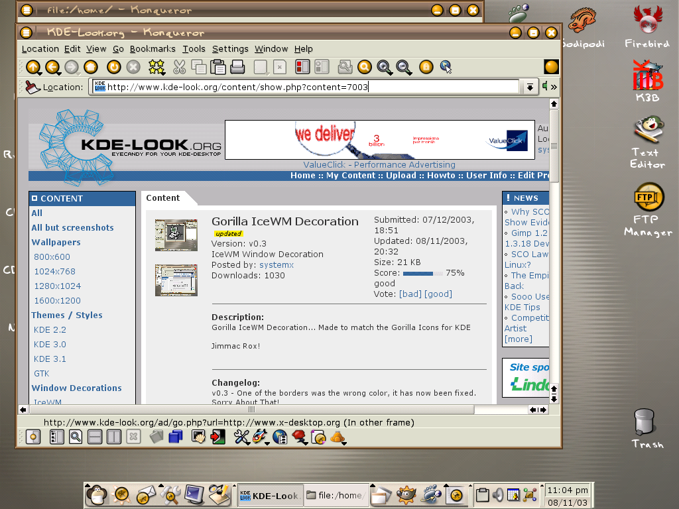Clear the location bar with broom icon
Viewport: 679px width, 509px height.
(x=32, y=87)
